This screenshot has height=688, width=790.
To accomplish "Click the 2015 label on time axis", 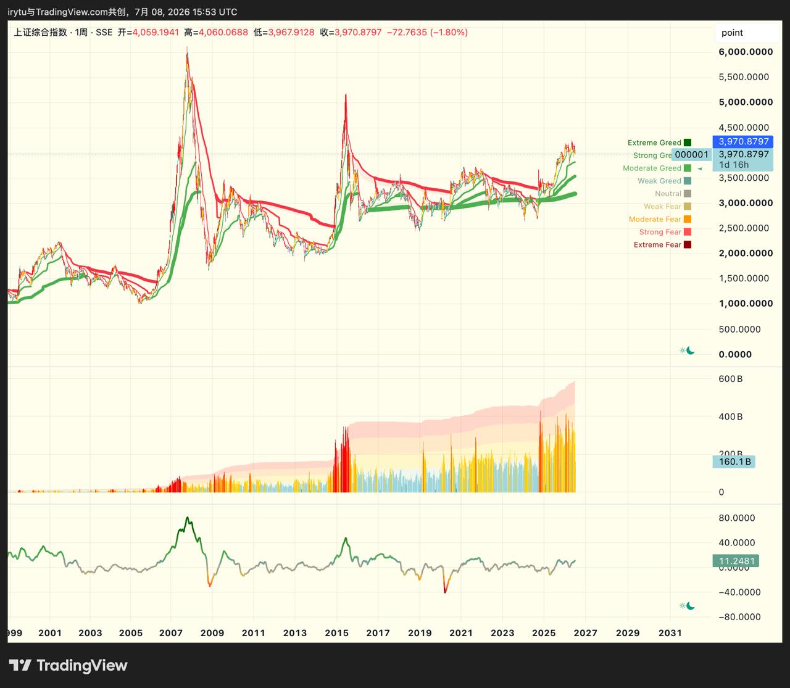I will point(337,632).
